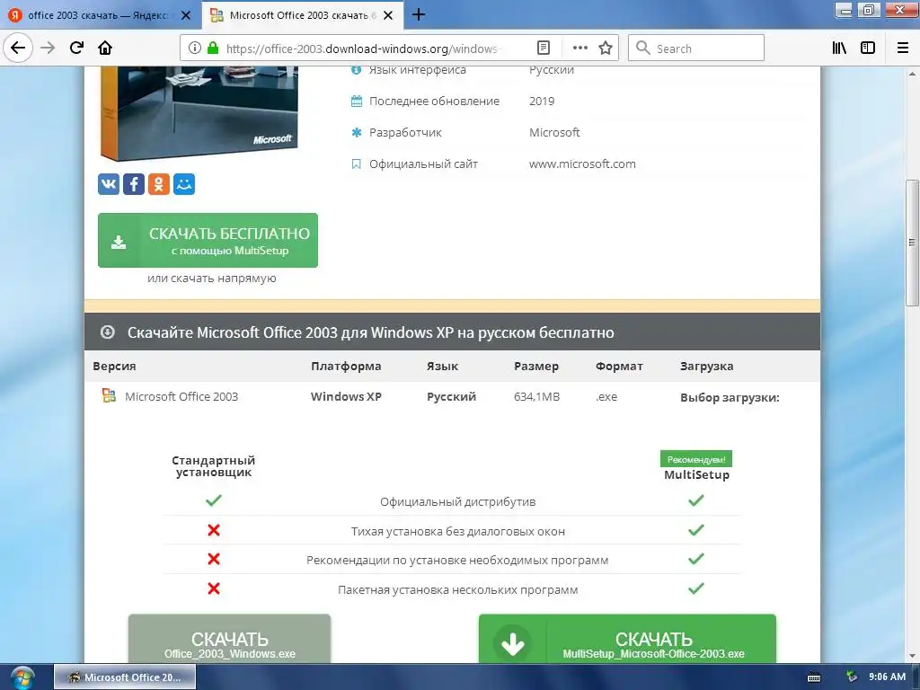Open page actions three-dots menu

coord(579,49)
